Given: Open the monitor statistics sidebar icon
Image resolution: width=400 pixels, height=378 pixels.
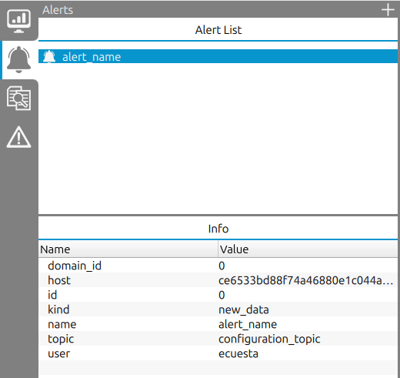Looking at the screenshot, I should [x=18, y=22].
